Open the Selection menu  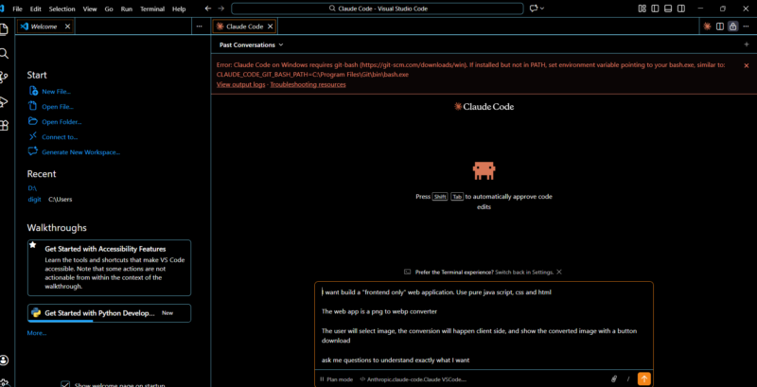(x=62, y=9)
